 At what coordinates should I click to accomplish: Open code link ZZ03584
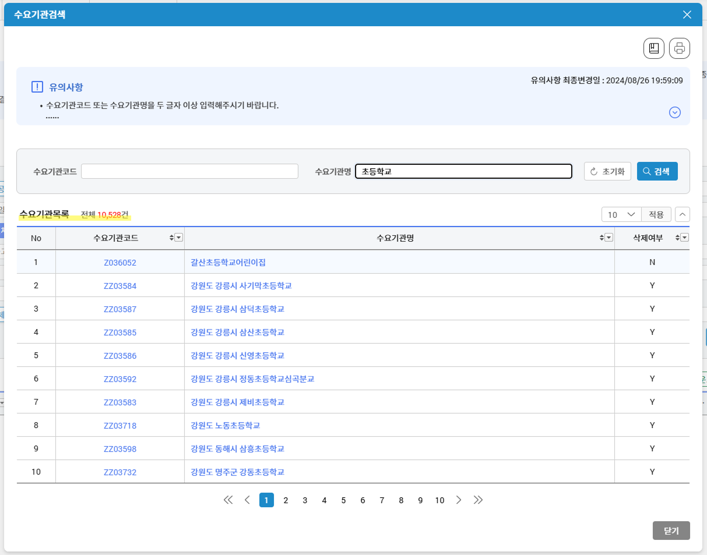[120, 286]
